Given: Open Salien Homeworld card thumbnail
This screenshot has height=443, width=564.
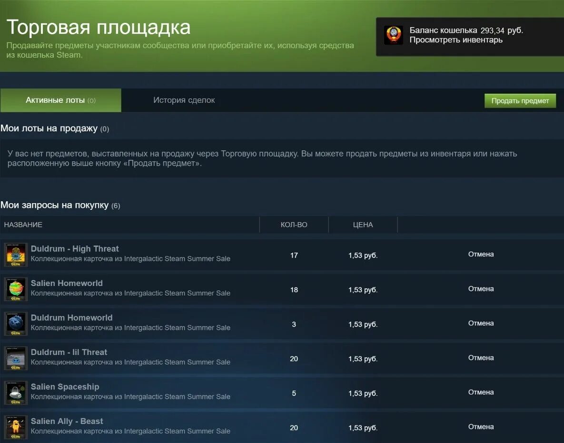Looking at the screenshot, I should (16, 289).
